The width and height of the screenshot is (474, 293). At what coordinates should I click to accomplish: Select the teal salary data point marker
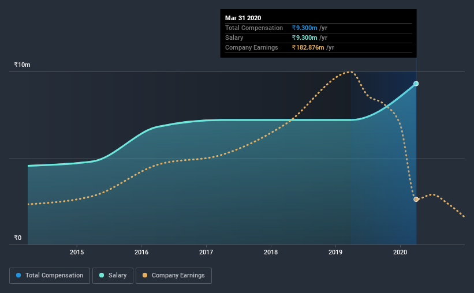[x=416, y=84]
